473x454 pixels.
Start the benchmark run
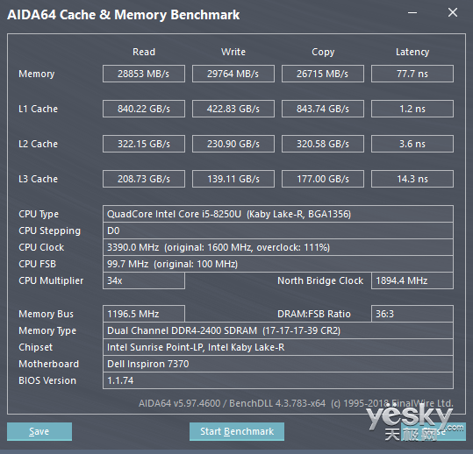click(x=237, y=431)
